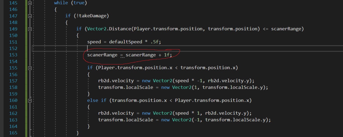Click 'speed * 1' on line 162
The image size is (343, 137).
(187, 113)
